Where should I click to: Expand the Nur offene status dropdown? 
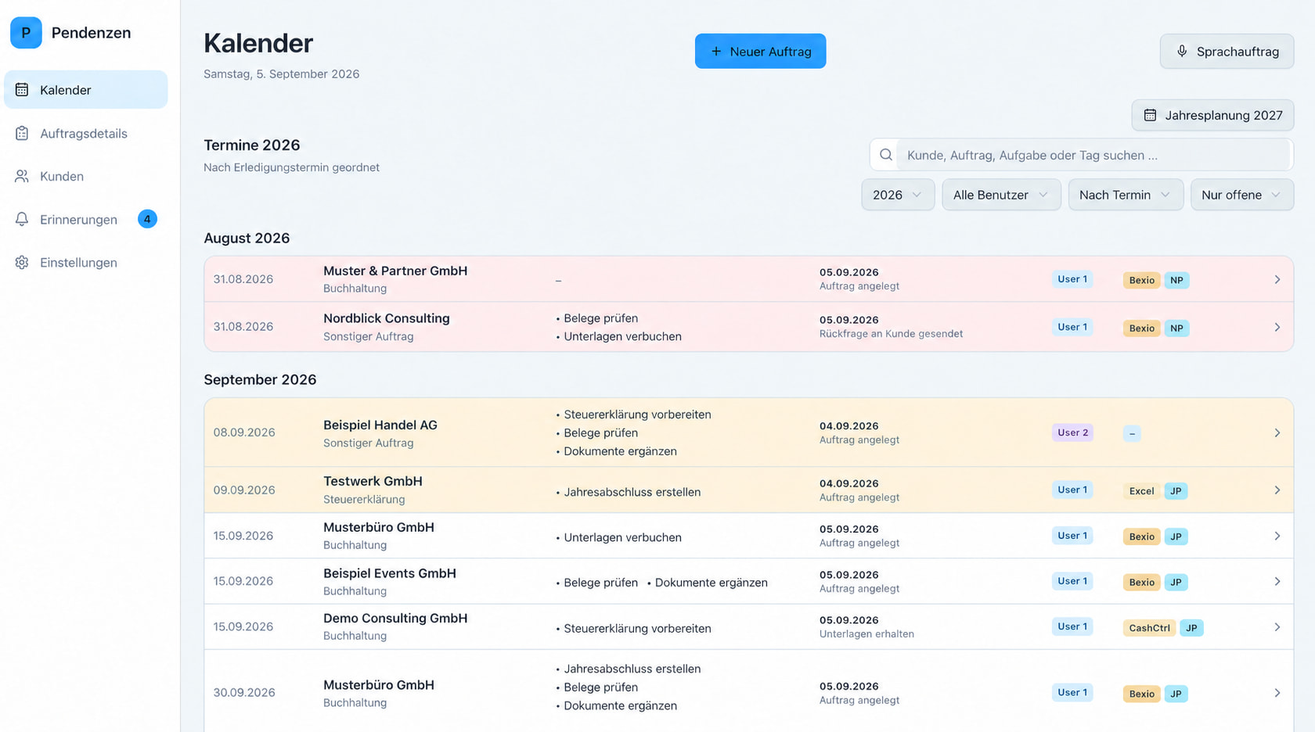pyautogui.click(x=1242, y=195)
